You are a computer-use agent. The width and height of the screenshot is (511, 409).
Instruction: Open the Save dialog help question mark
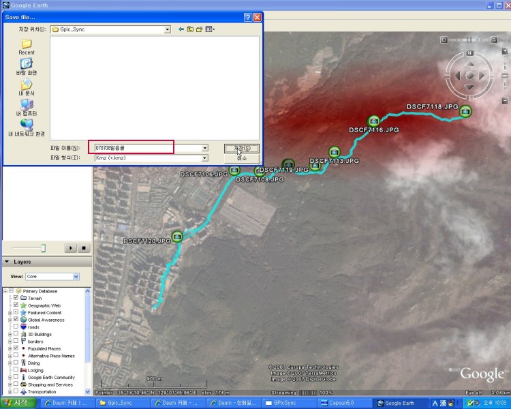(x=248, y=17)
